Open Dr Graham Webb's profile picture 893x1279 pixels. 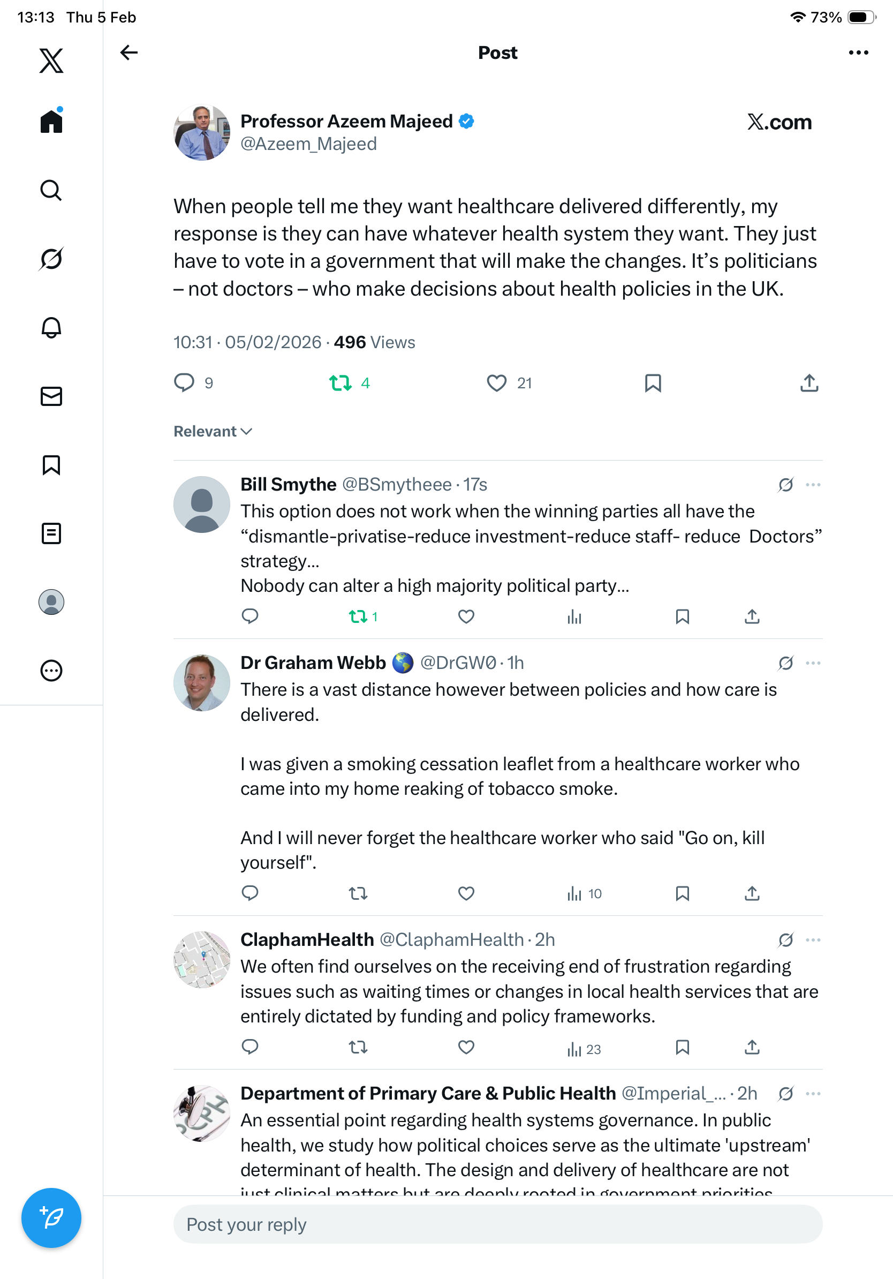(x=201, y=682)
